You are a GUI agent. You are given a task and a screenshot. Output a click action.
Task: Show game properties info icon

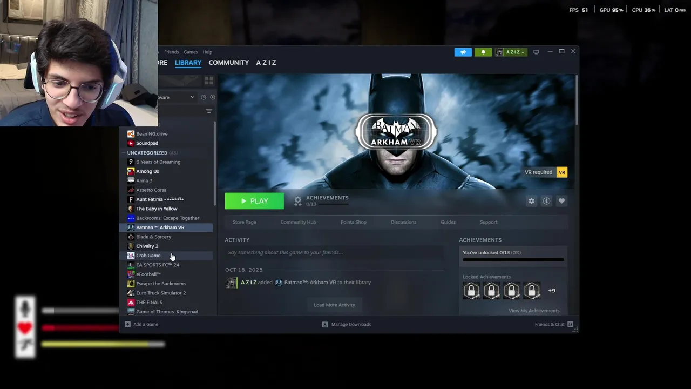546,201
